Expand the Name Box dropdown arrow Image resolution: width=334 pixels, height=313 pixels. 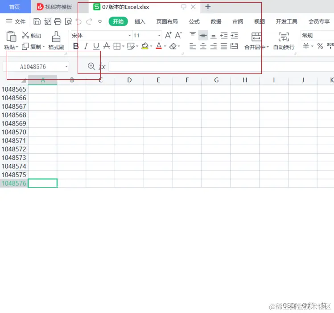66,67
